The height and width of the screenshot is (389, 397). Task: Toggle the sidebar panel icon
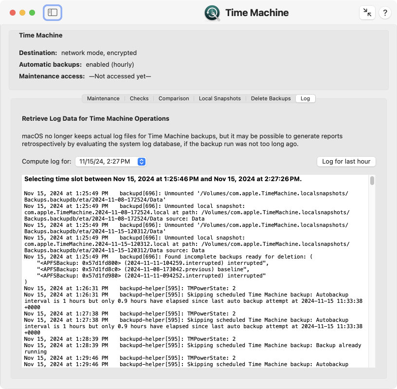(x=53, y=13)
